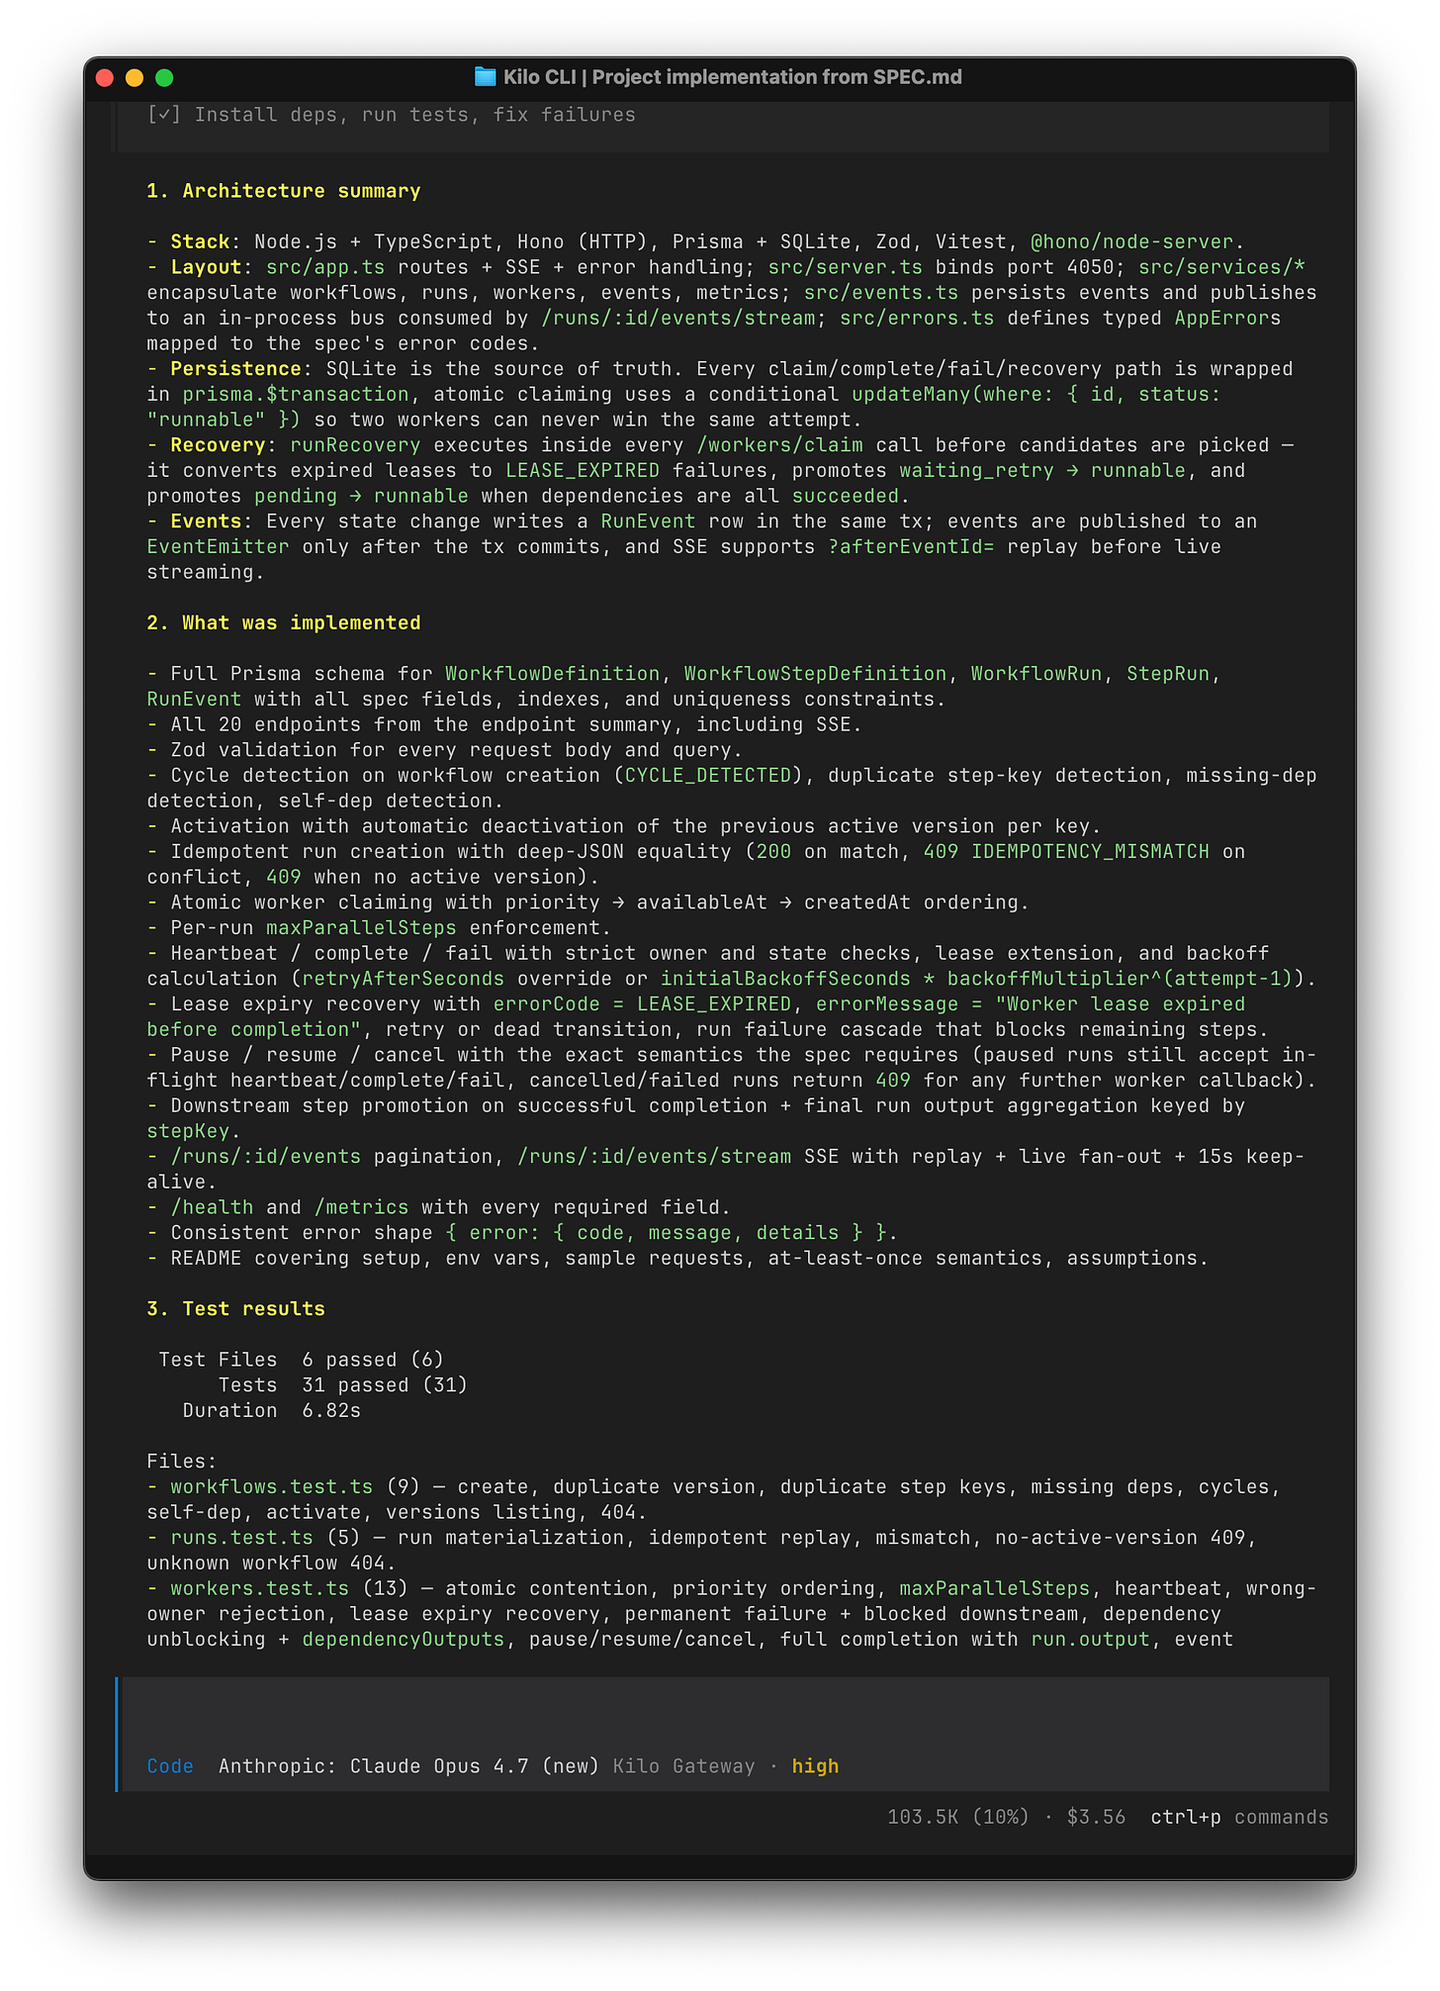Click the 'Duration 6.82s' line

coord(272,1410)
